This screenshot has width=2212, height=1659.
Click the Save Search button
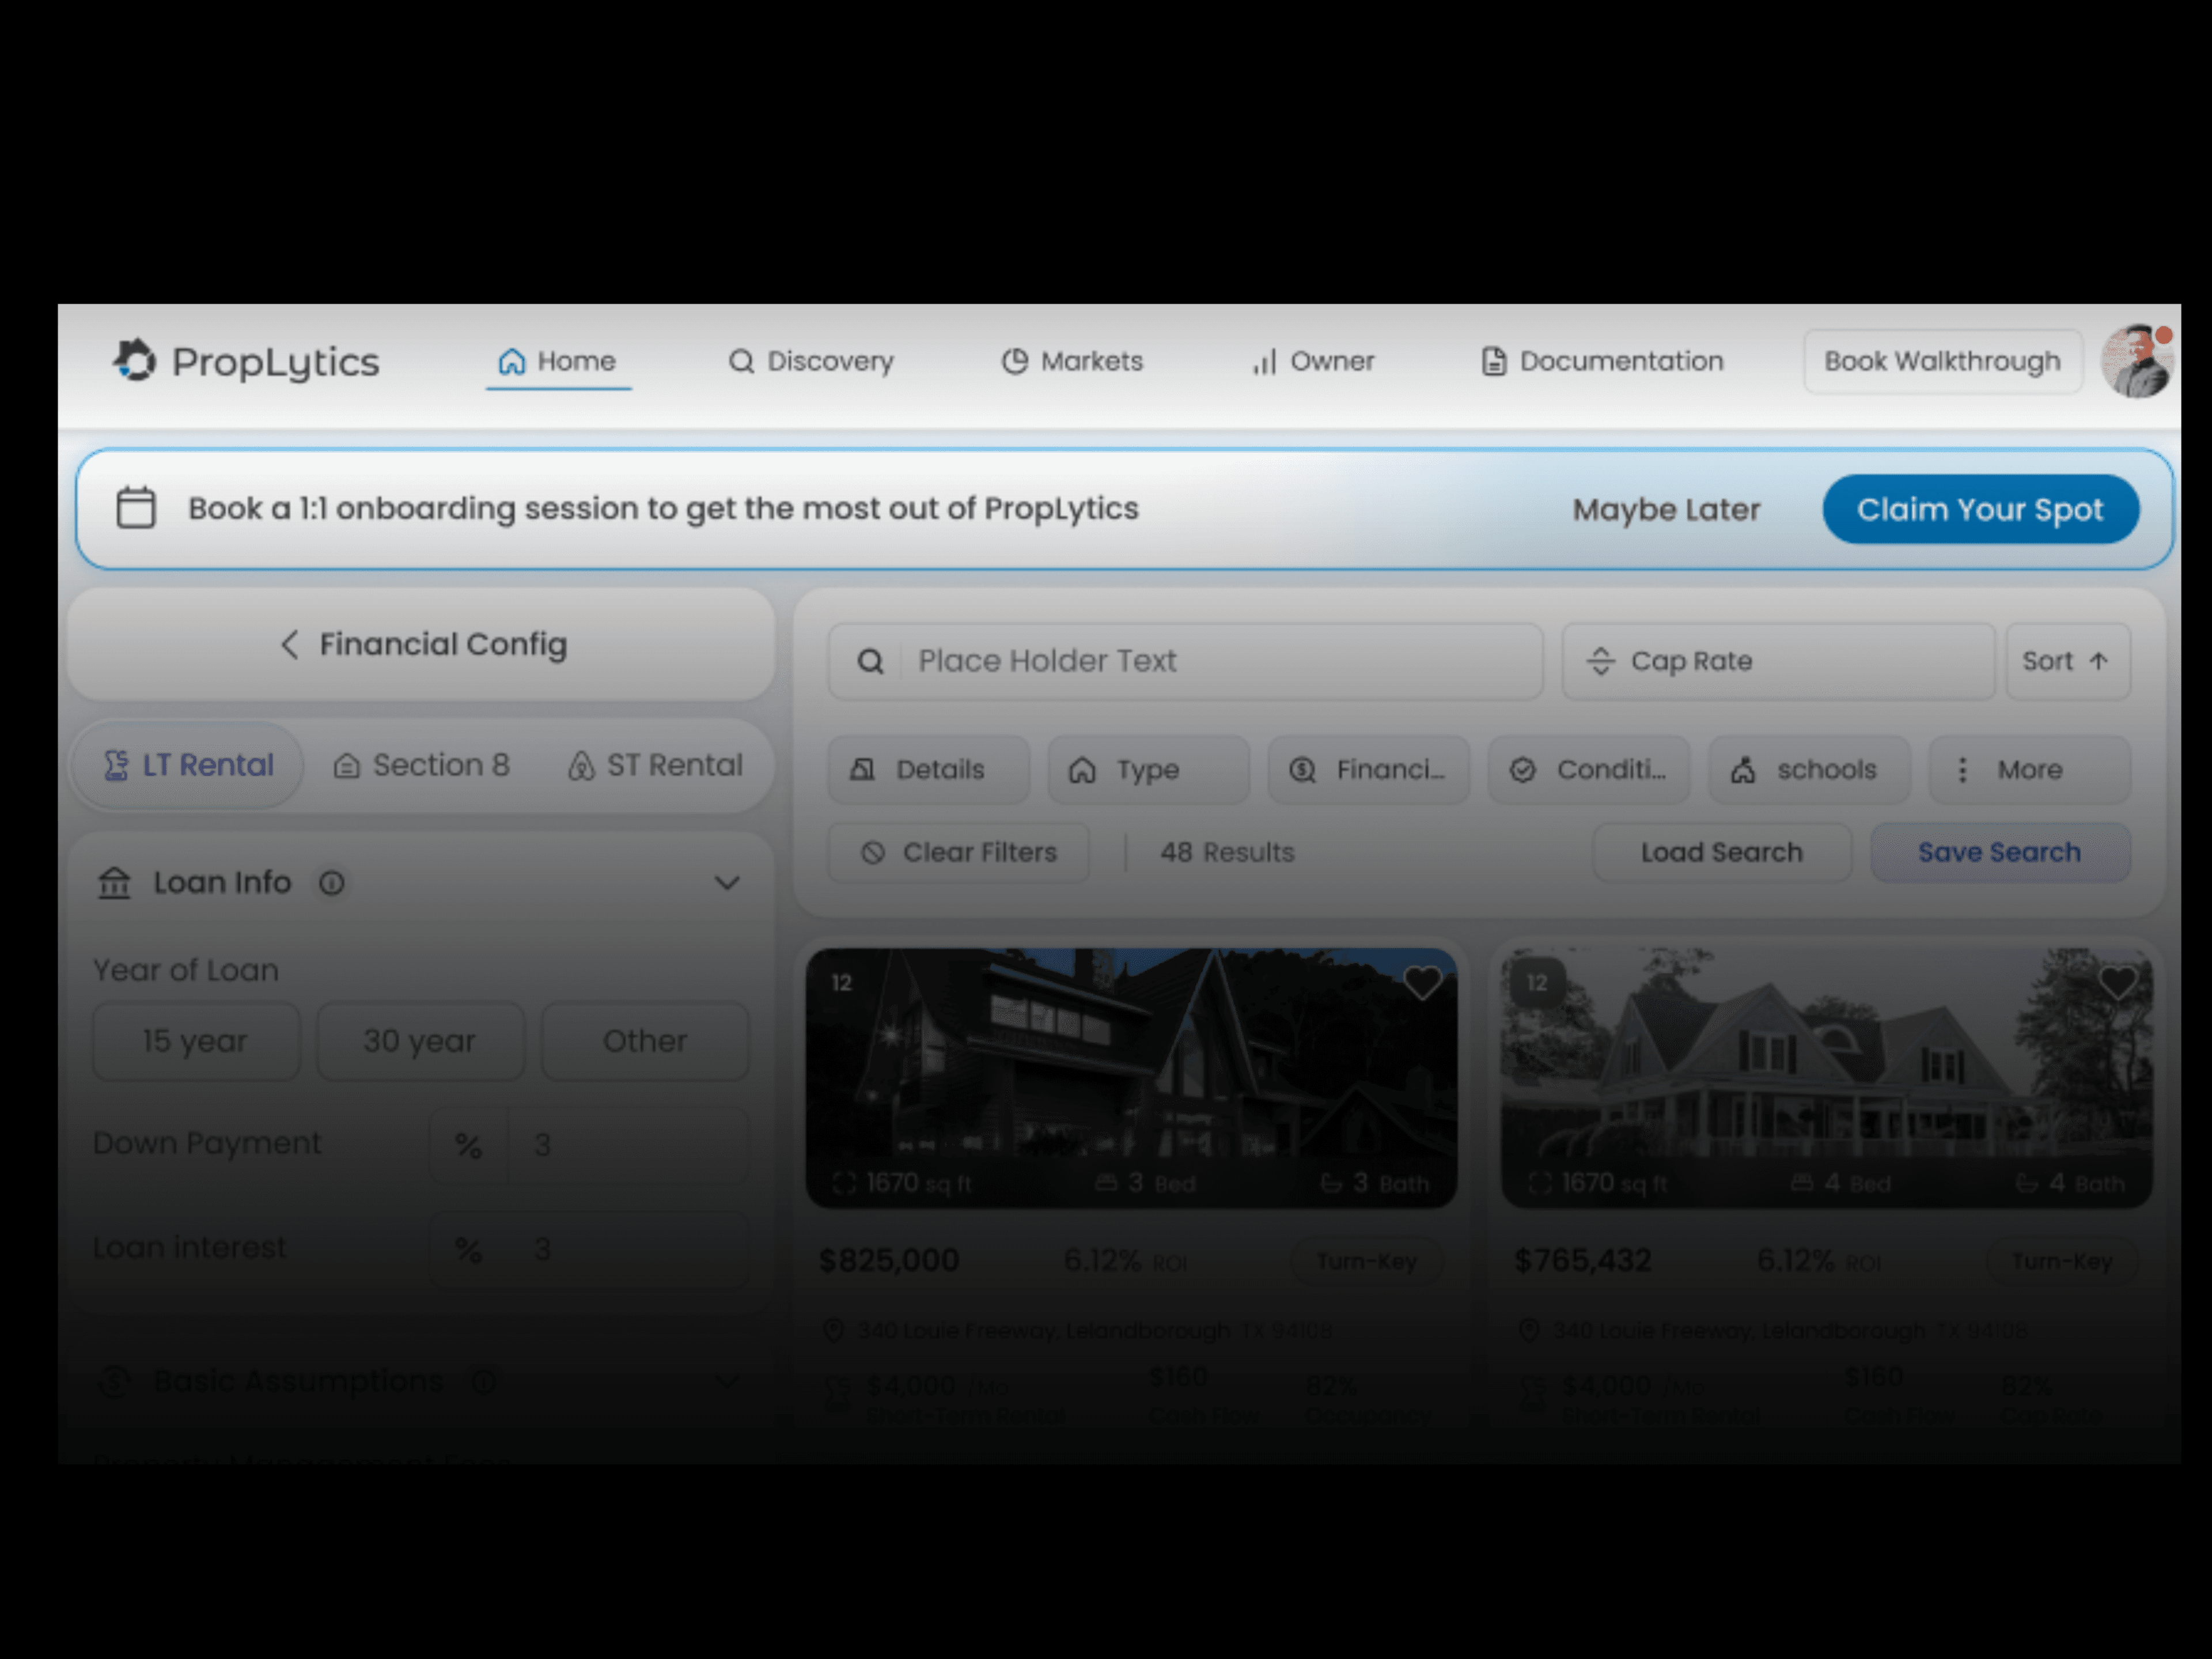point(1999,853)
